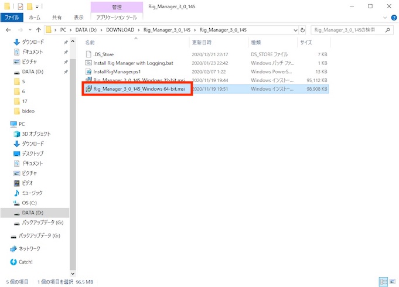This screenshot has height=287, width=399.
Task: Switch to the 共有 ribbon tab
Action: click(x=57, y=18)
